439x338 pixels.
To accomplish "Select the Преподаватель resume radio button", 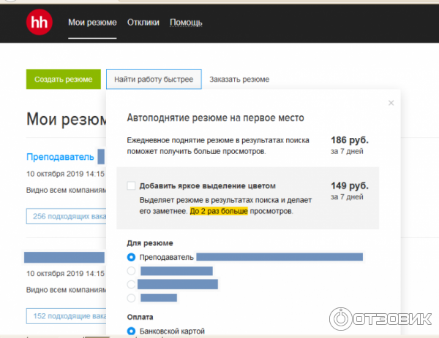I will click(x=132, y=257).
